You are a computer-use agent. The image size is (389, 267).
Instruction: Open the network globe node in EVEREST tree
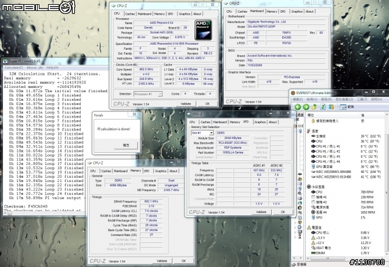click(300, 203)
